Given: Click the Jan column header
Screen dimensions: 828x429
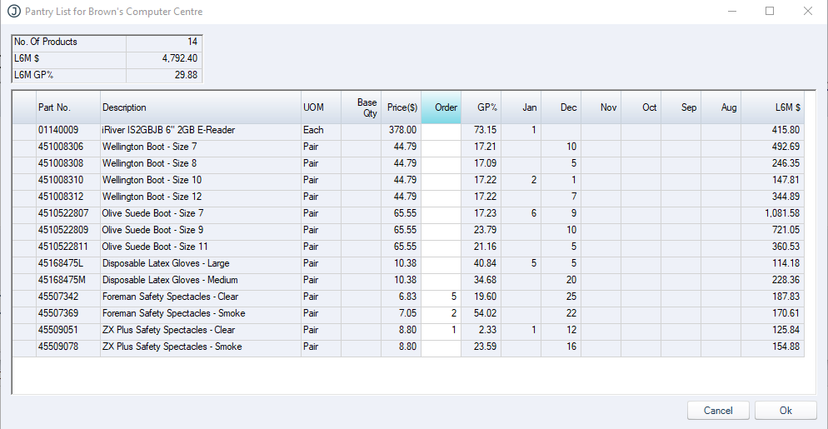Looking at the screenshot, I should pyautogui.click(x=521, y=107).
